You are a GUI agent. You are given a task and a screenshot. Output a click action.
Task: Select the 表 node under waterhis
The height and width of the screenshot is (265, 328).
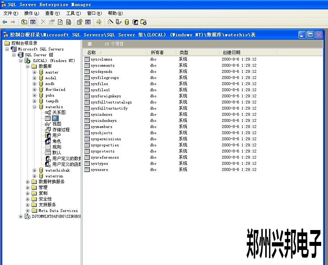click(x=55, y=118)
